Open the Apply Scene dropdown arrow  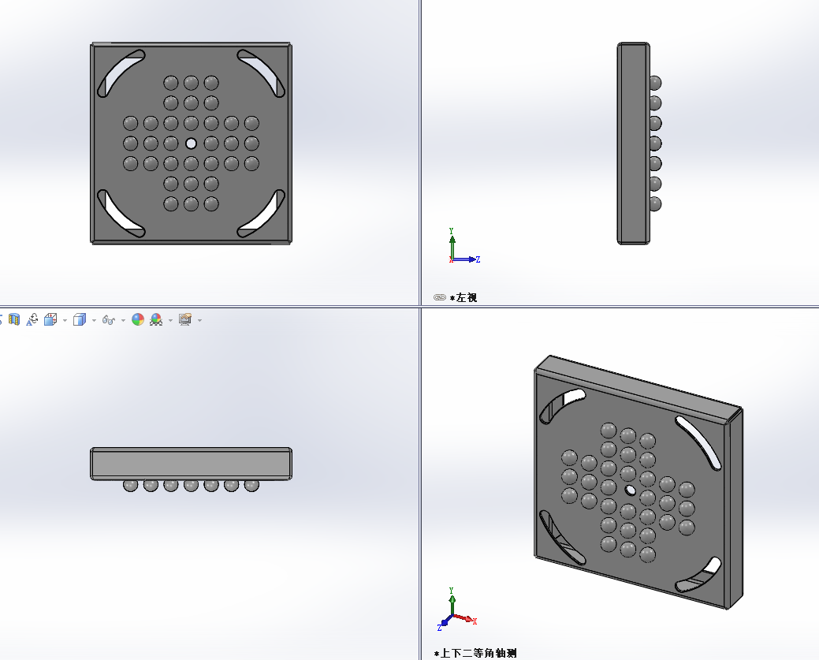click(x=170, y=320)
